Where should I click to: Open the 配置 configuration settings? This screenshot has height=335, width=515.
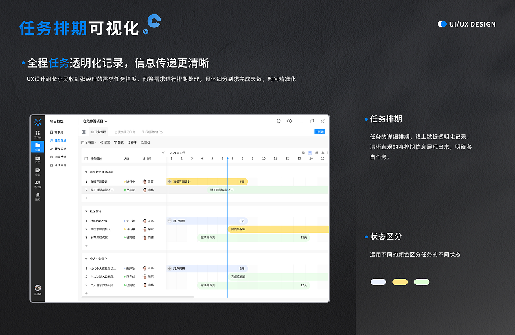click(x=105, y=142)
